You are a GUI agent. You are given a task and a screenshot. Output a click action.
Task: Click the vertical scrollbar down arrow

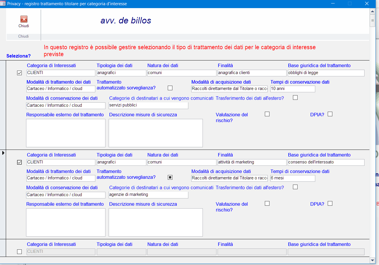coord(373,260)
